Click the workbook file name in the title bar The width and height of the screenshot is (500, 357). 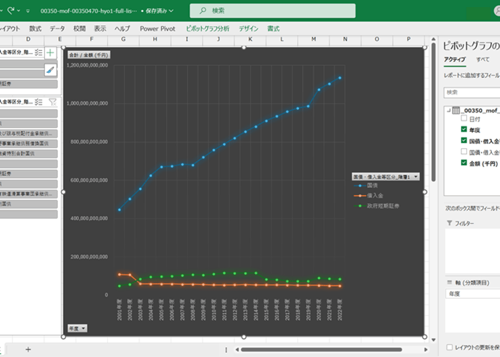(89, 11)
